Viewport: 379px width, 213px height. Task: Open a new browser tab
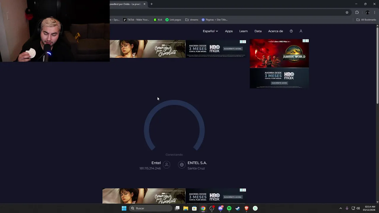[152, 4]
